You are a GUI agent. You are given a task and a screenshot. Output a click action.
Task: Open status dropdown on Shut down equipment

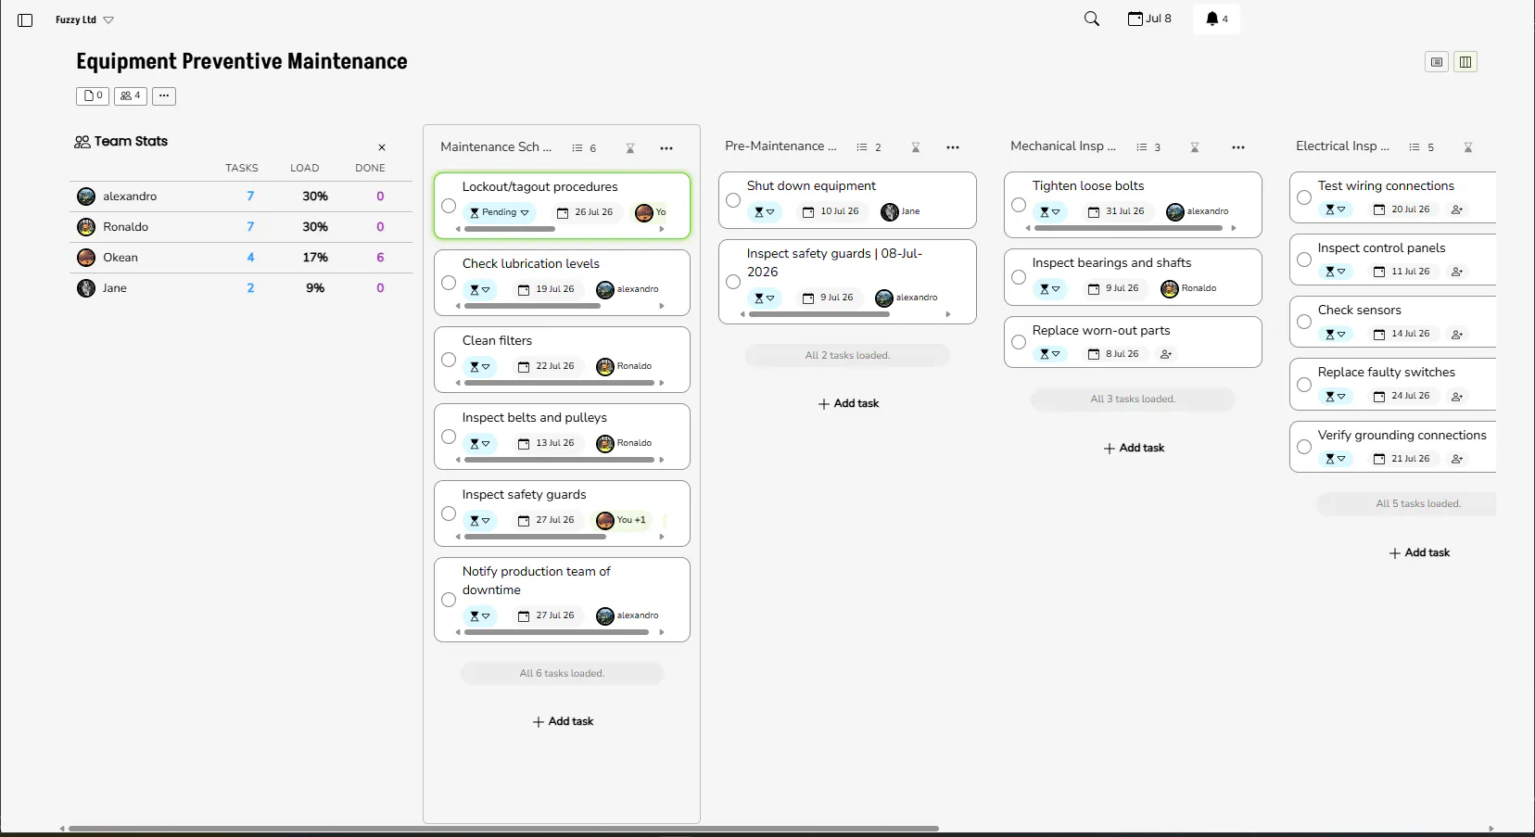pyautogui.click(x=765, y=211)
